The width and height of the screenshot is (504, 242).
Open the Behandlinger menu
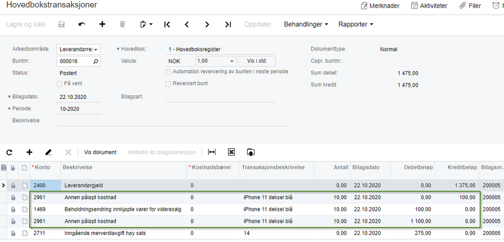point(306,24)
